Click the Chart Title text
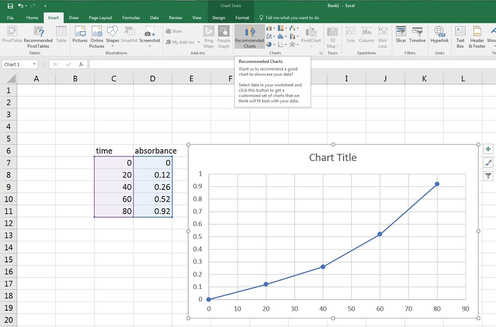Viewport: 496px width, 327px height. (x=333, y=157)
